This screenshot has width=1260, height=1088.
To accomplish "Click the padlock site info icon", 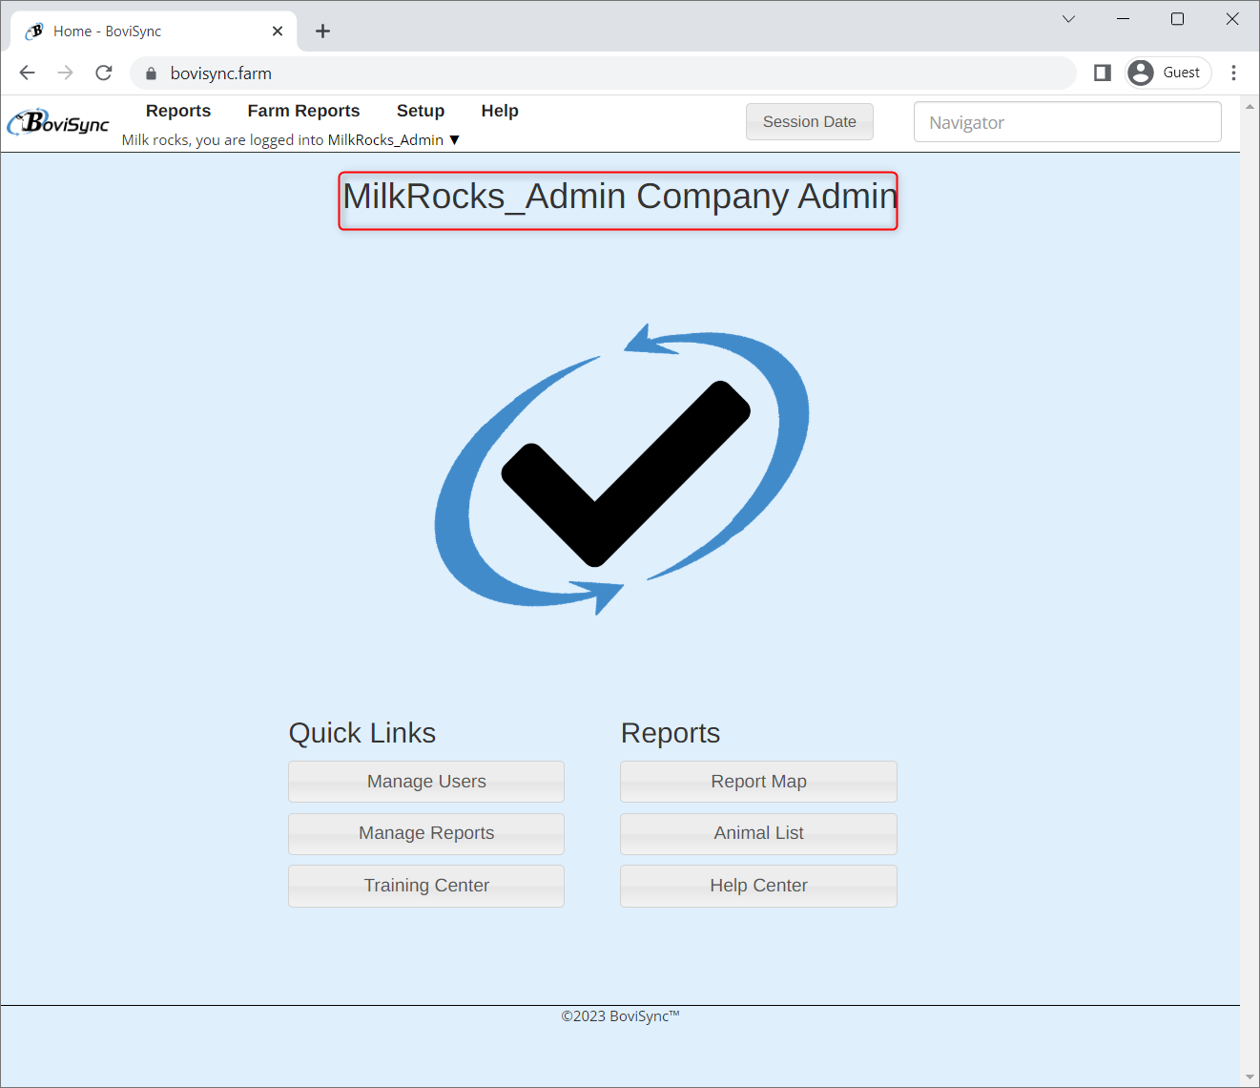I will [151, 73].
